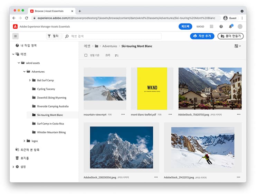Go forward in the browser

20,18
